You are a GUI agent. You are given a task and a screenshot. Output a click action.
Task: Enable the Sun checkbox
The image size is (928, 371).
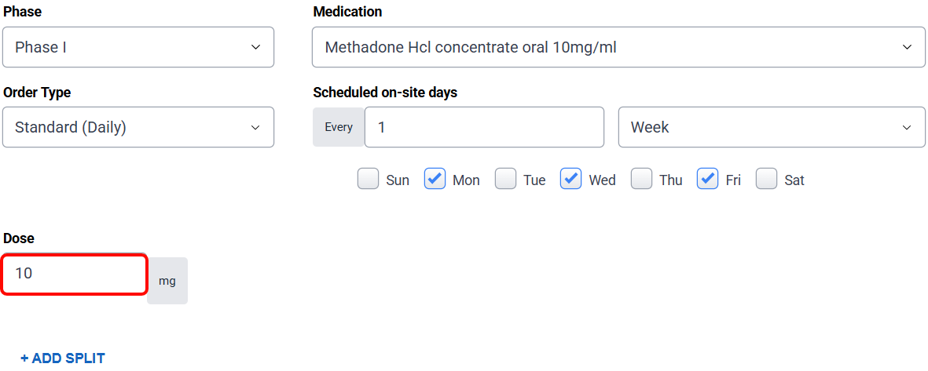(x=368, y=180)
